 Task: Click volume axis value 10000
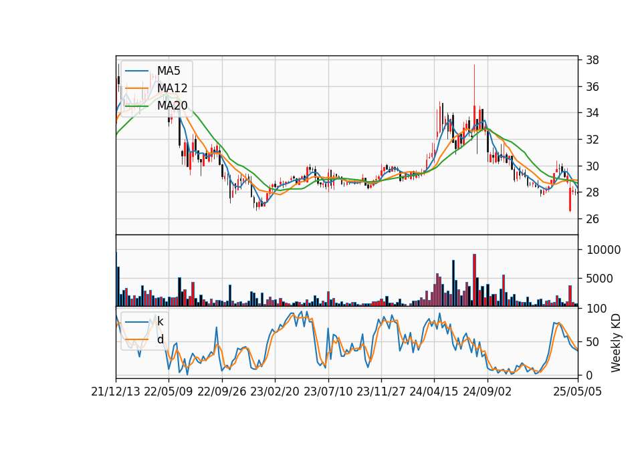point(603,249)
